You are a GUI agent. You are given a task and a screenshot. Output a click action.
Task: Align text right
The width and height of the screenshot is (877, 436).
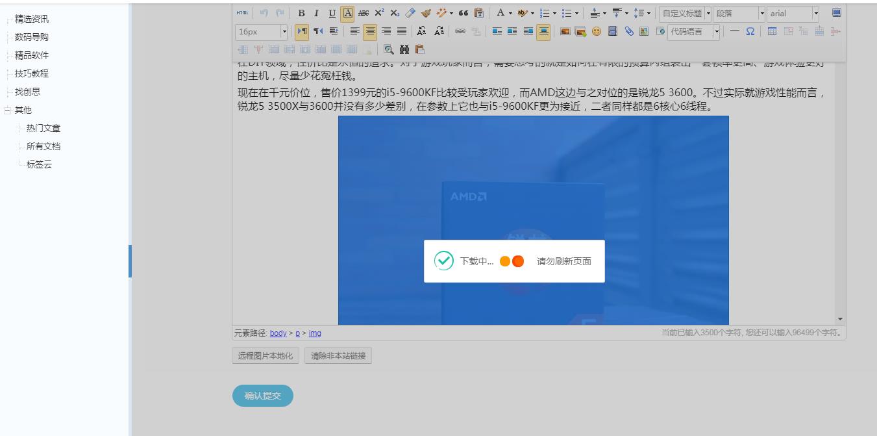pos(386,31)
